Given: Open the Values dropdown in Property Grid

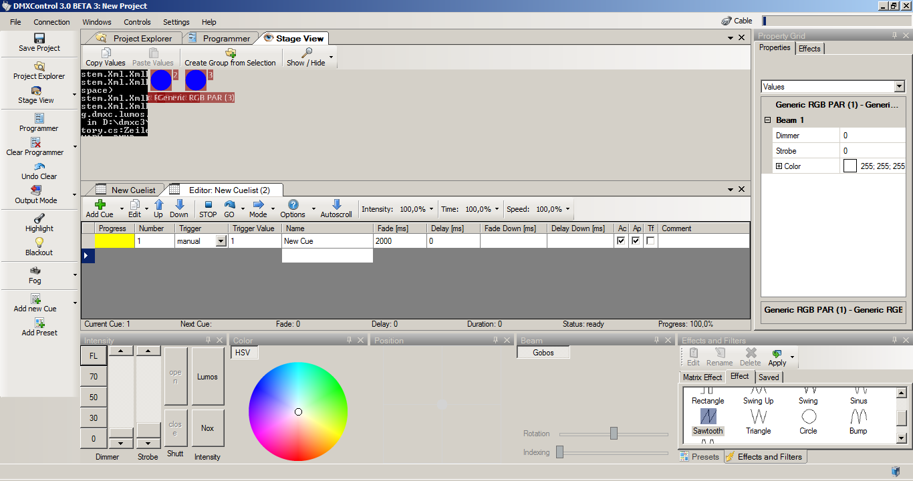Looking at the screenshot, I should pos(899,87).
